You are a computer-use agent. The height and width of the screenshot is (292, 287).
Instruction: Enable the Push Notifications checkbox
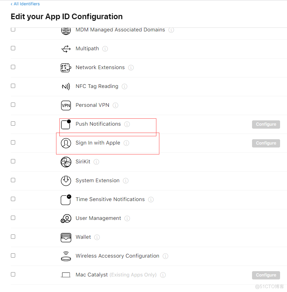[x=13, y=124]
